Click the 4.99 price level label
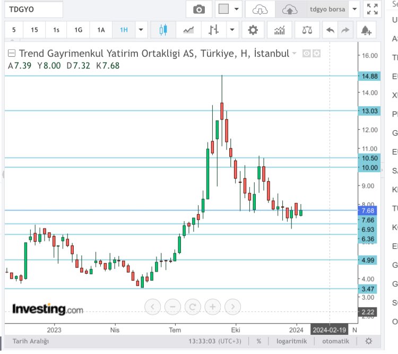The height and width of the screenshot is (354, 398). pyautogui.click(x=368, y=260)
